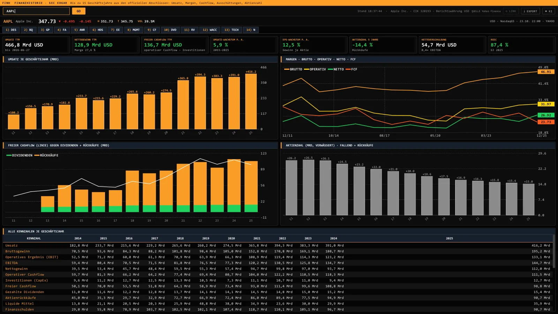Open the 10) DVD tab
The width and height of the screenshot is (558, 314).
pos(170,30)
